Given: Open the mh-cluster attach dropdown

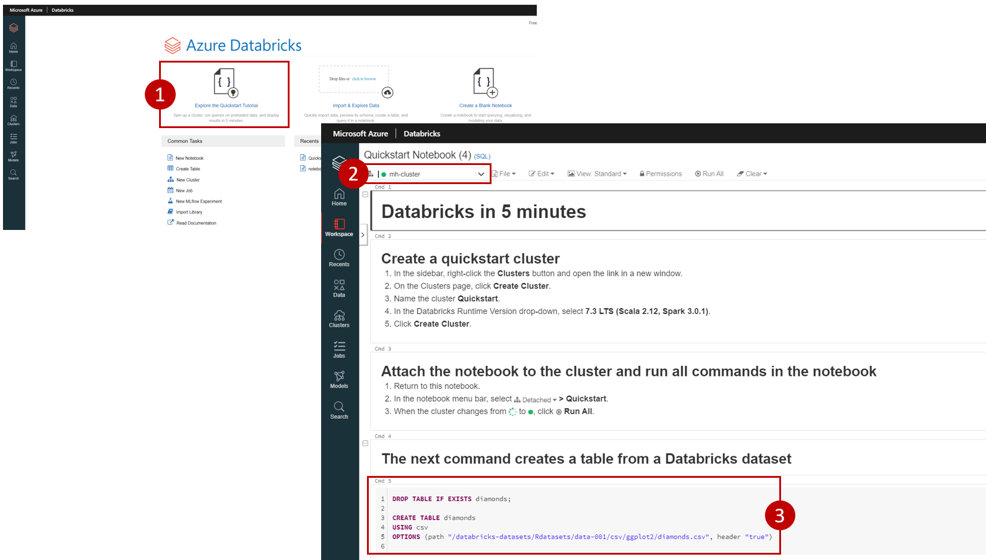Looking at the screenshot, I should [428, 174].
